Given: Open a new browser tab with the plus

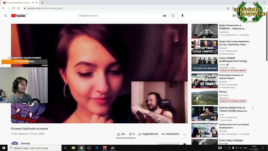Looking at the screenshot, I should click(x=42, y=3).
